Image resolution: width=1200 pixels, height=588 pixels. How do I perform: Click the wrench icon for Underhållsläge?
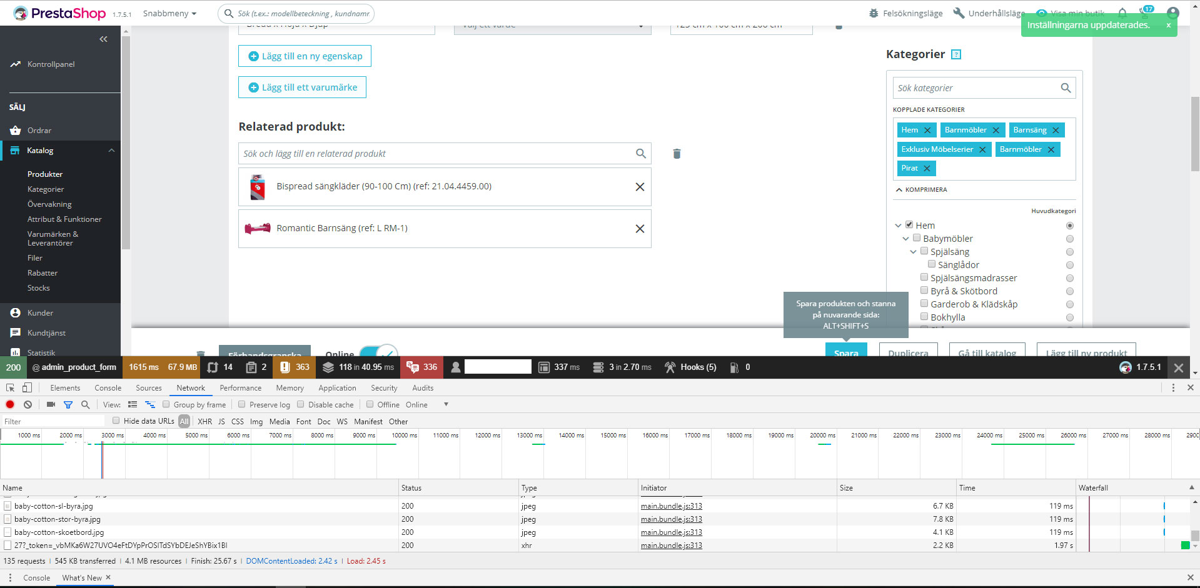tap(959, 13)
